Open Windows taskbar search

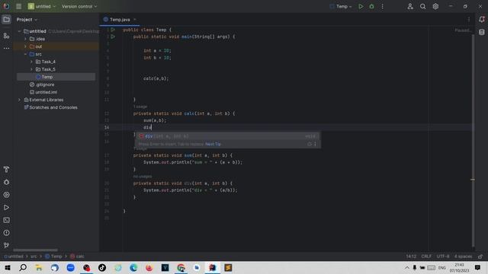(23, 267)
